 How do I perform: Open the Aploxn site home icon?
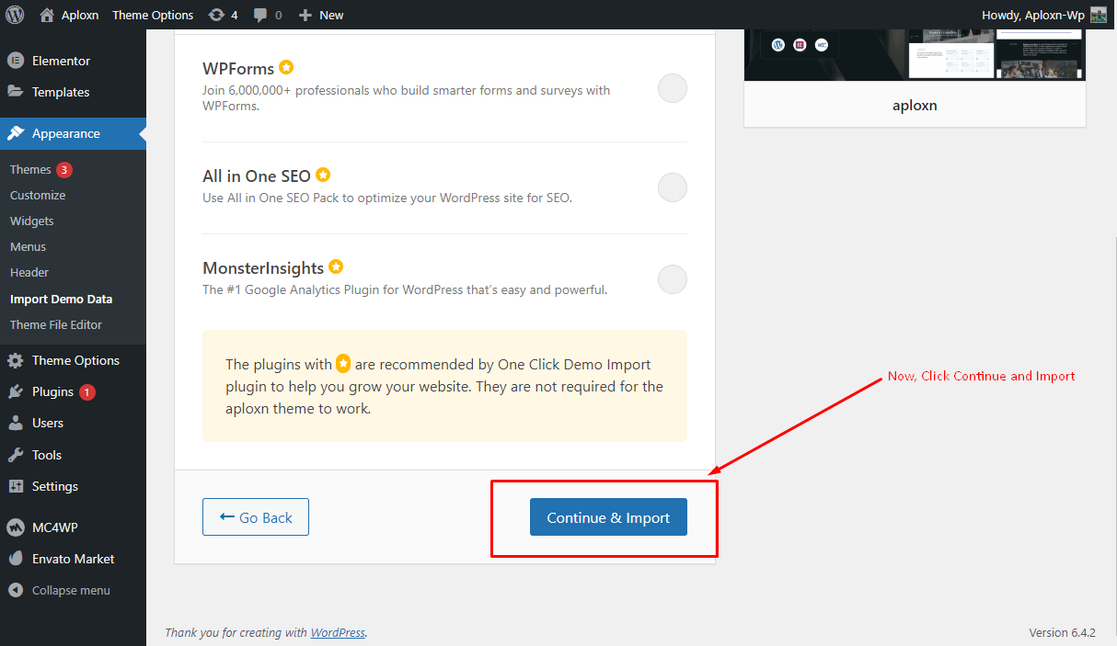(x=47, y=15)
